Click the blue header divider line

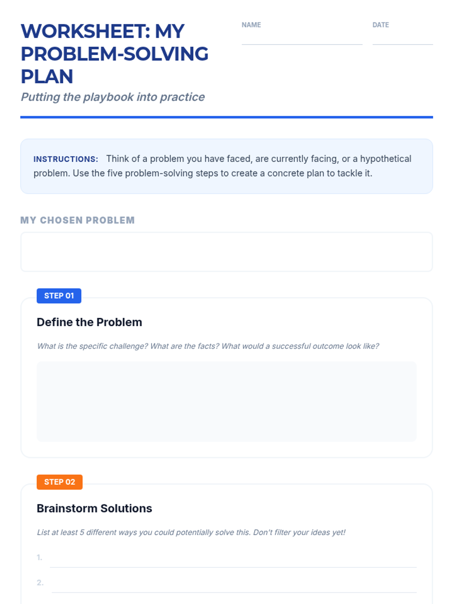coord(226,117)
